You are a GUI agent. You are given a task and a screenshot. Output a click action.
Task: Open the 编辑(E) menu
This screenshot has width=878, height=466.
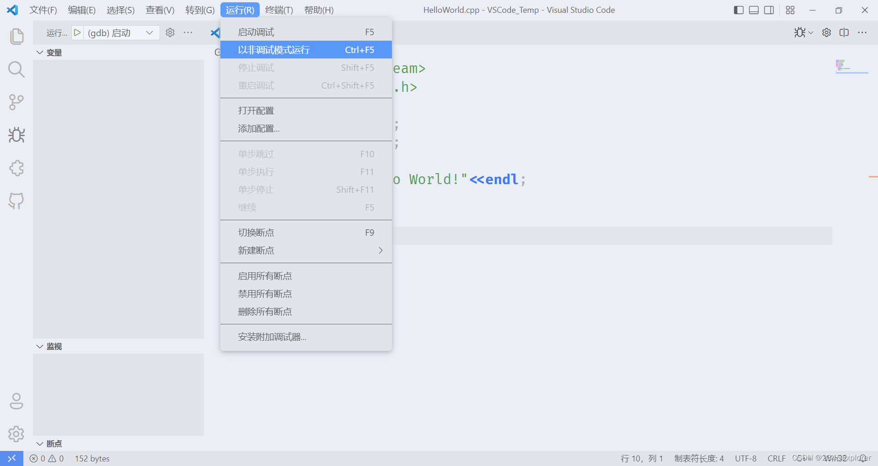[82, 10]
